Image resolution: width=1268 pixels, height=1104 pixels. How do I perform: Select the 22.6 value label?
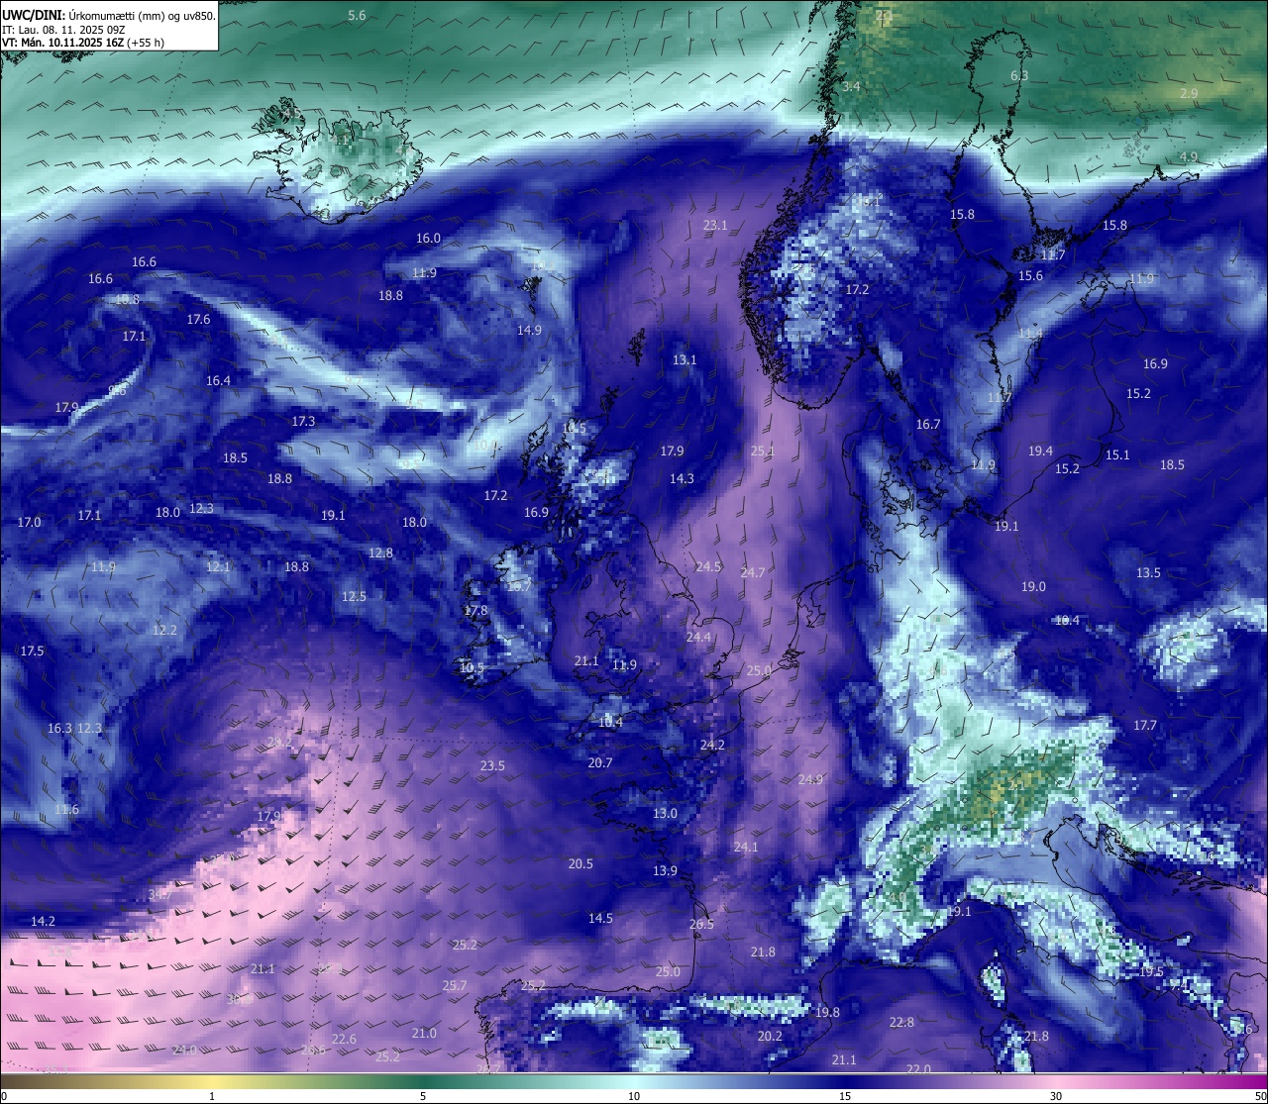pos(344,1040)
